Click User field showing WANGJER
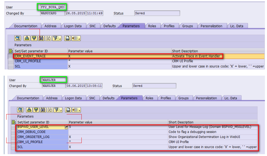 (54, 80)
